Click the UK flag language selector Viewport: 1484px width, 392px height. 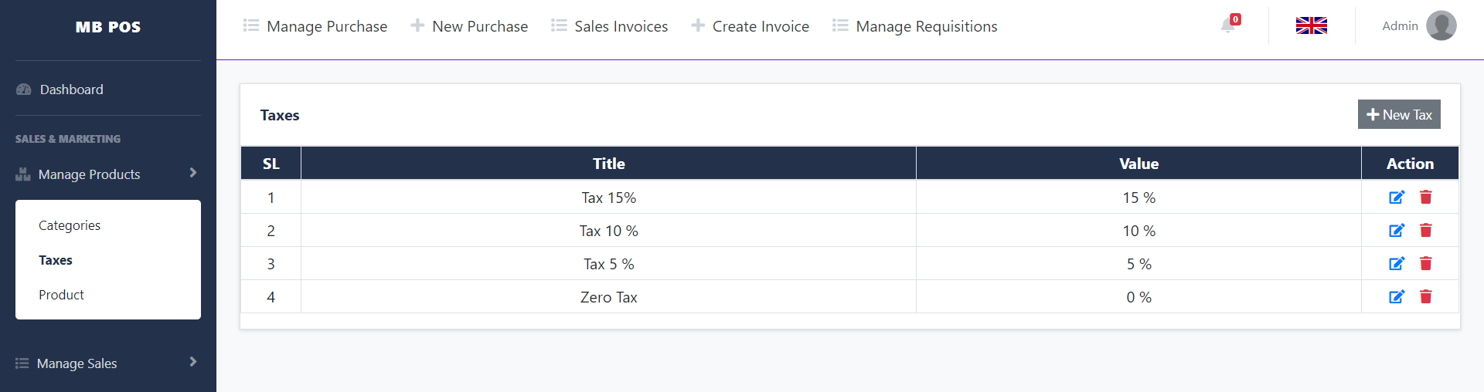click(x=1311, y=25)
